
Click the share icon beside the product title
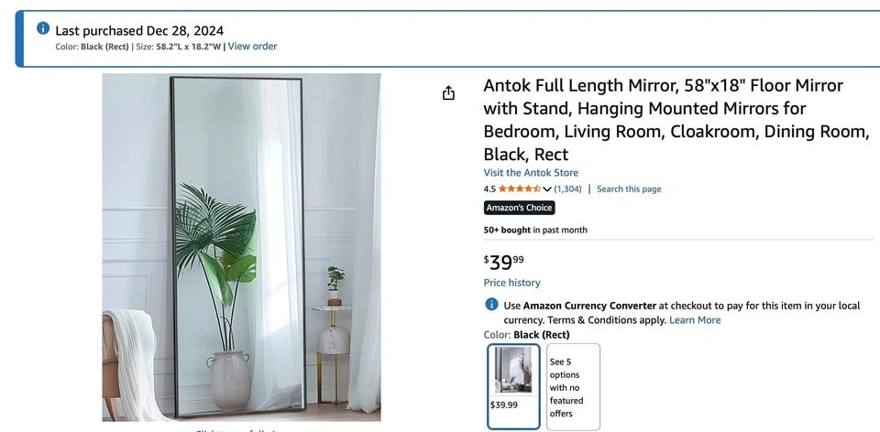tap(448, 93)
